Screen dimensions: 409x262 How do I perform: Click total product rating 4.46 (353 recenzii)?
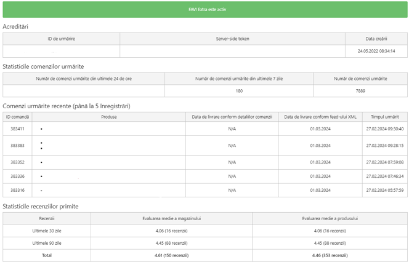click(330, 255)
